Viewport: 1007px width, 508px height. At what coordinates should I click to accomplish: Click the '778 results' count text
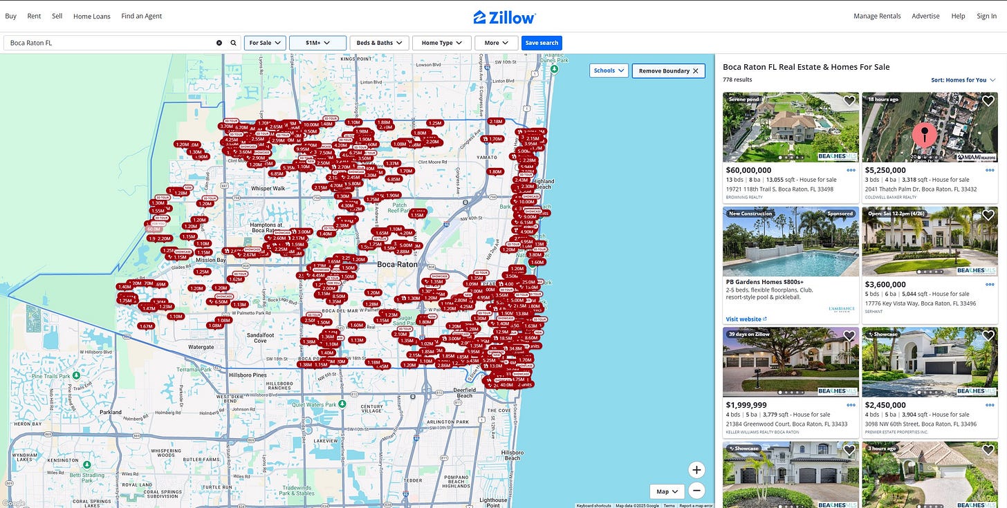pyautogui.click(x=737, y=80)
